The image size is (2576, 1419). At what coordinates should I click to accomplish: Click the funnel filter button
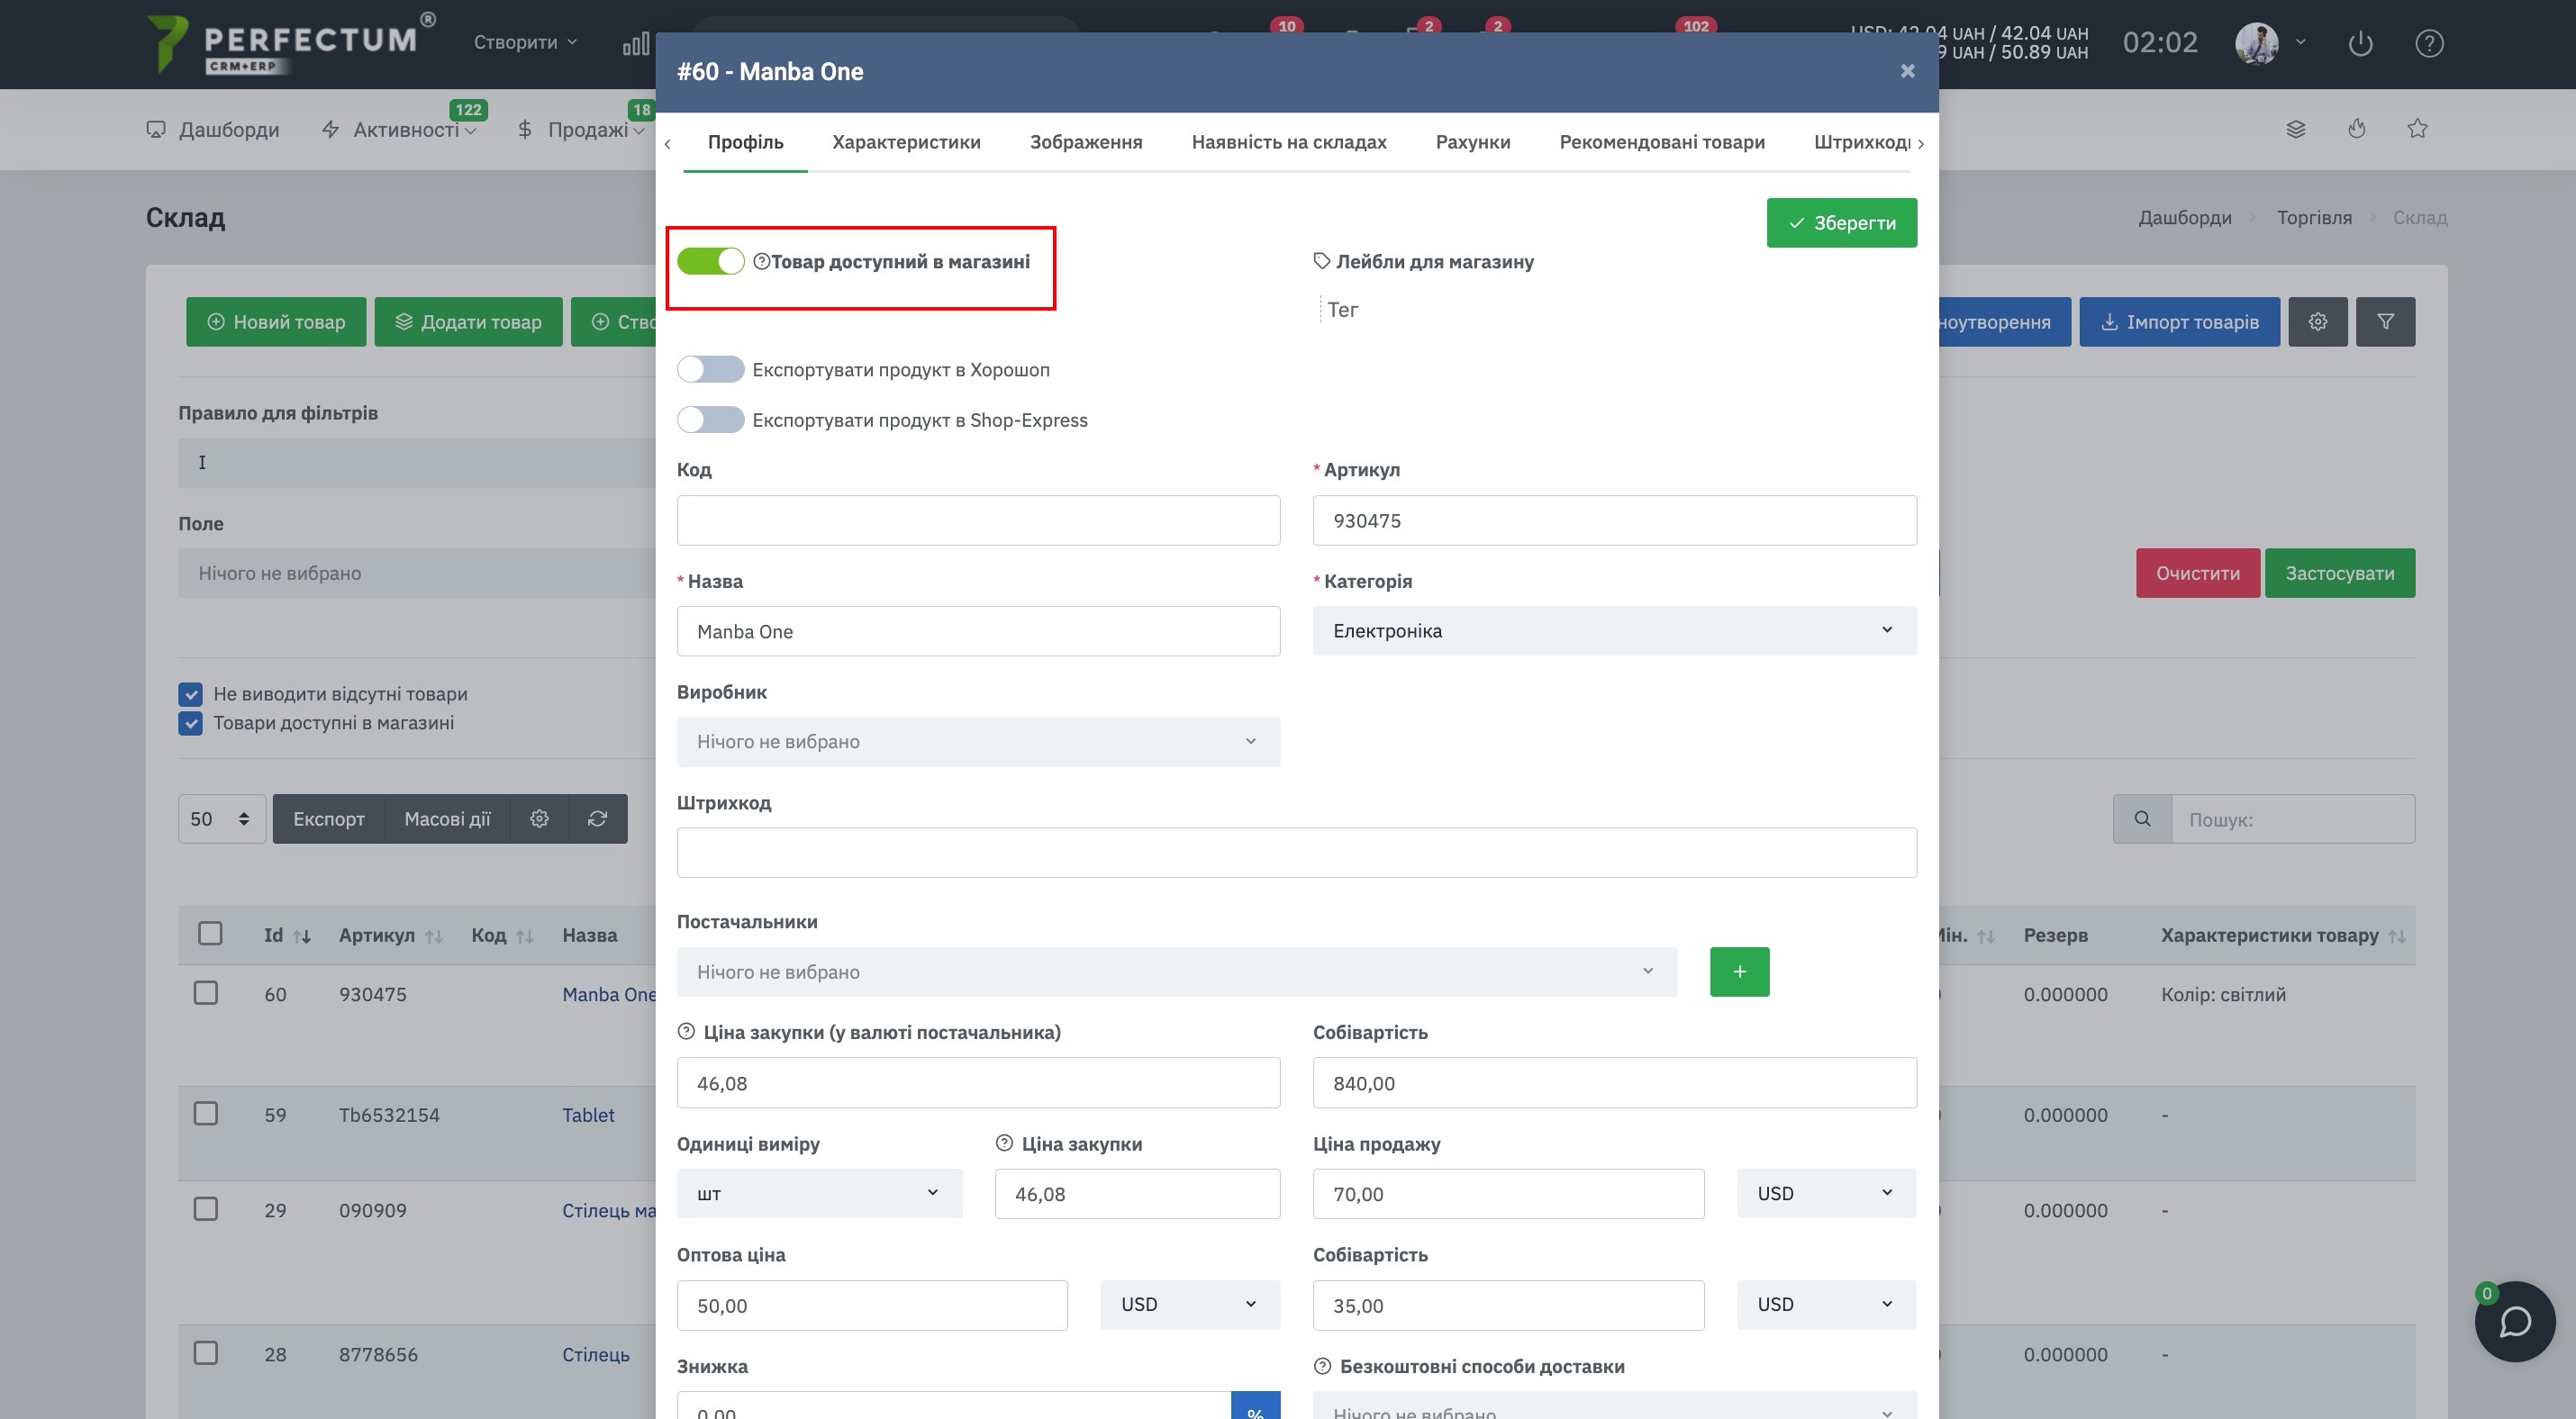(2385, 321)
